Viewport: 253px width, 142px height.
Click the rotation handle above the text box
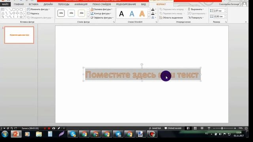142,65
